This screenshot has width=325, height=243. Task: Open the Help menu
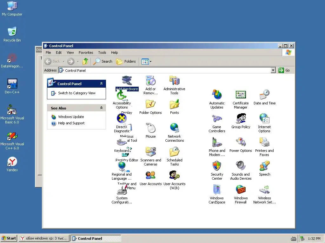[x=114, y=53]
